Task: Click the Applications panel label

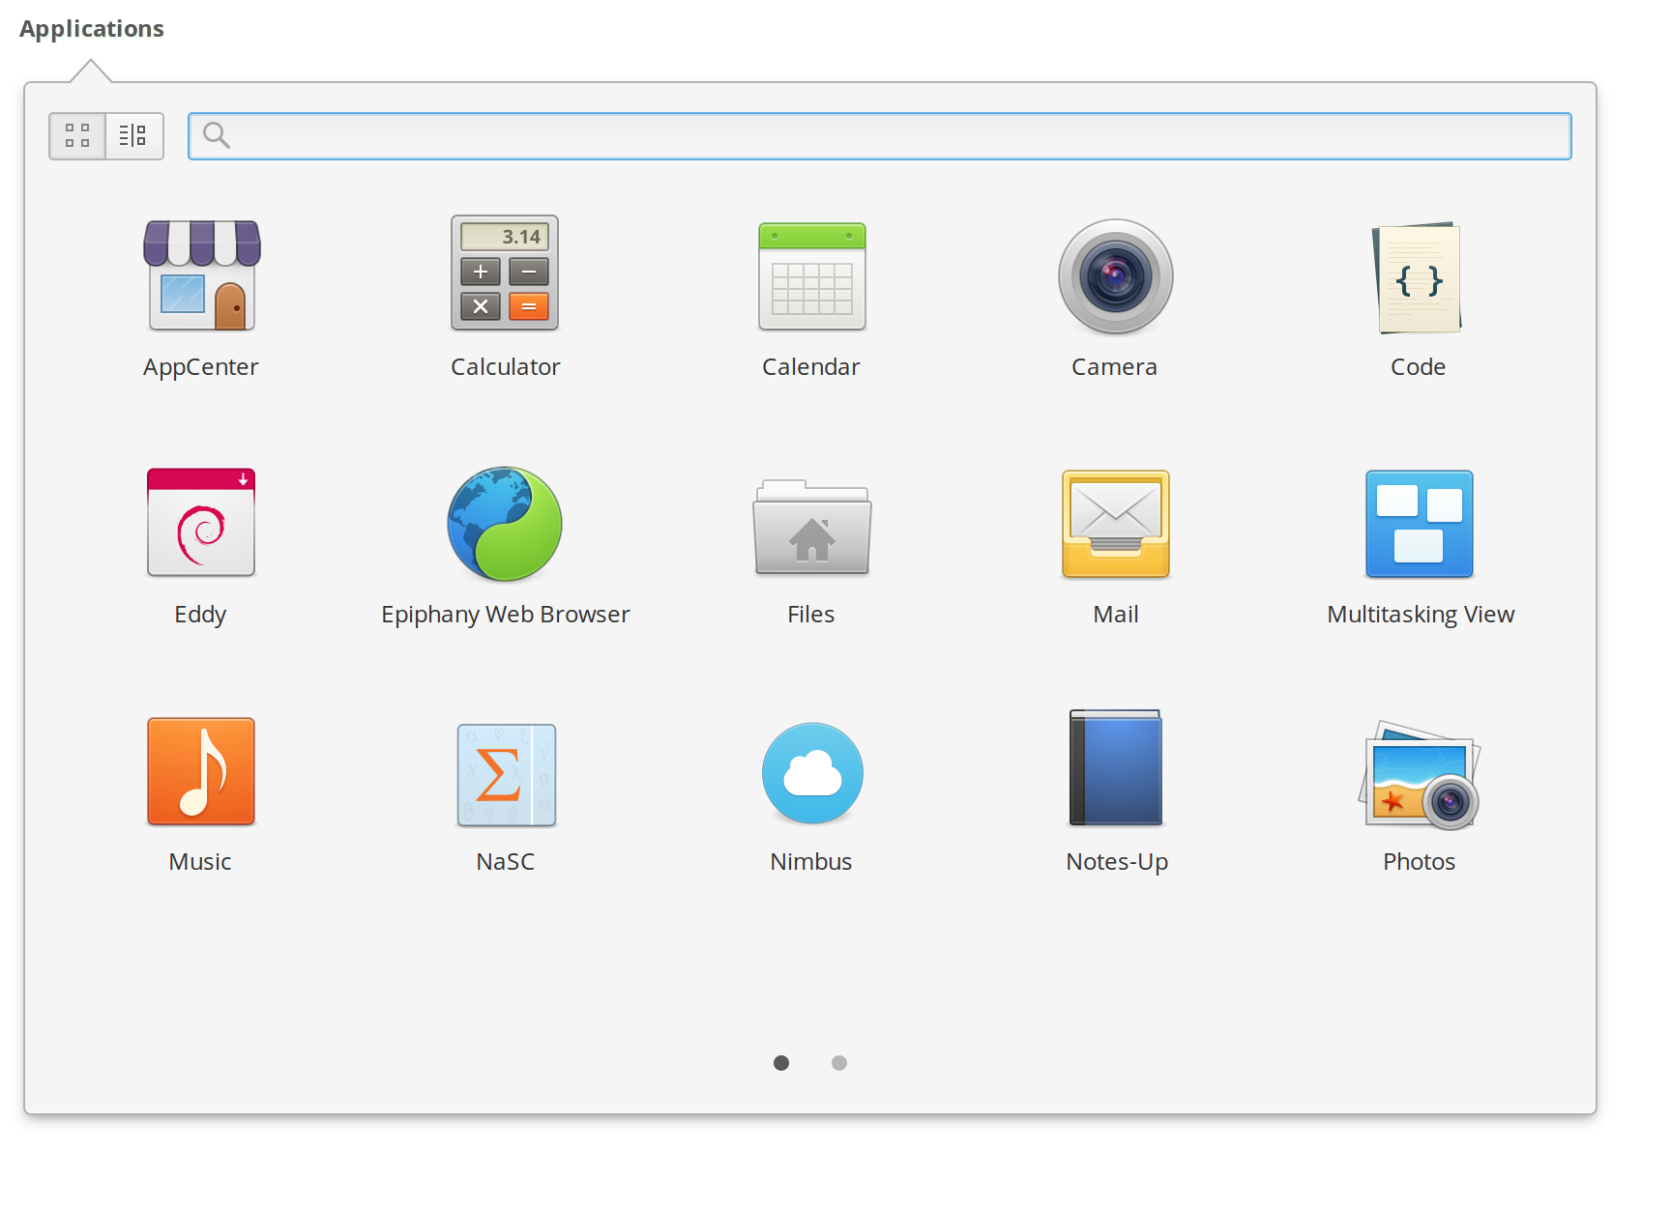Action: (x=92, y=29)
